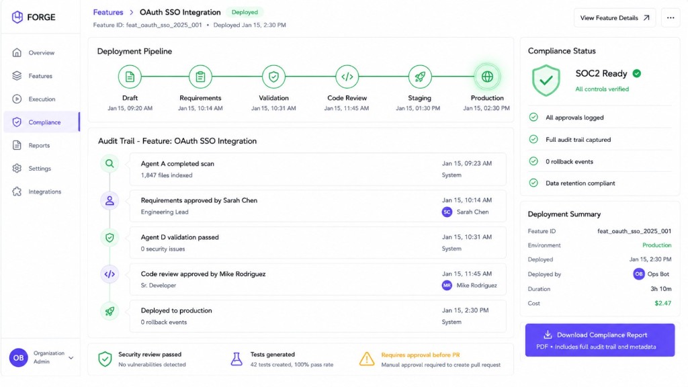Image resolution: width=688 pixels, height=387 pixels.
Task: Go to Overview in the sidebar
Action: [x=42, y=52]
